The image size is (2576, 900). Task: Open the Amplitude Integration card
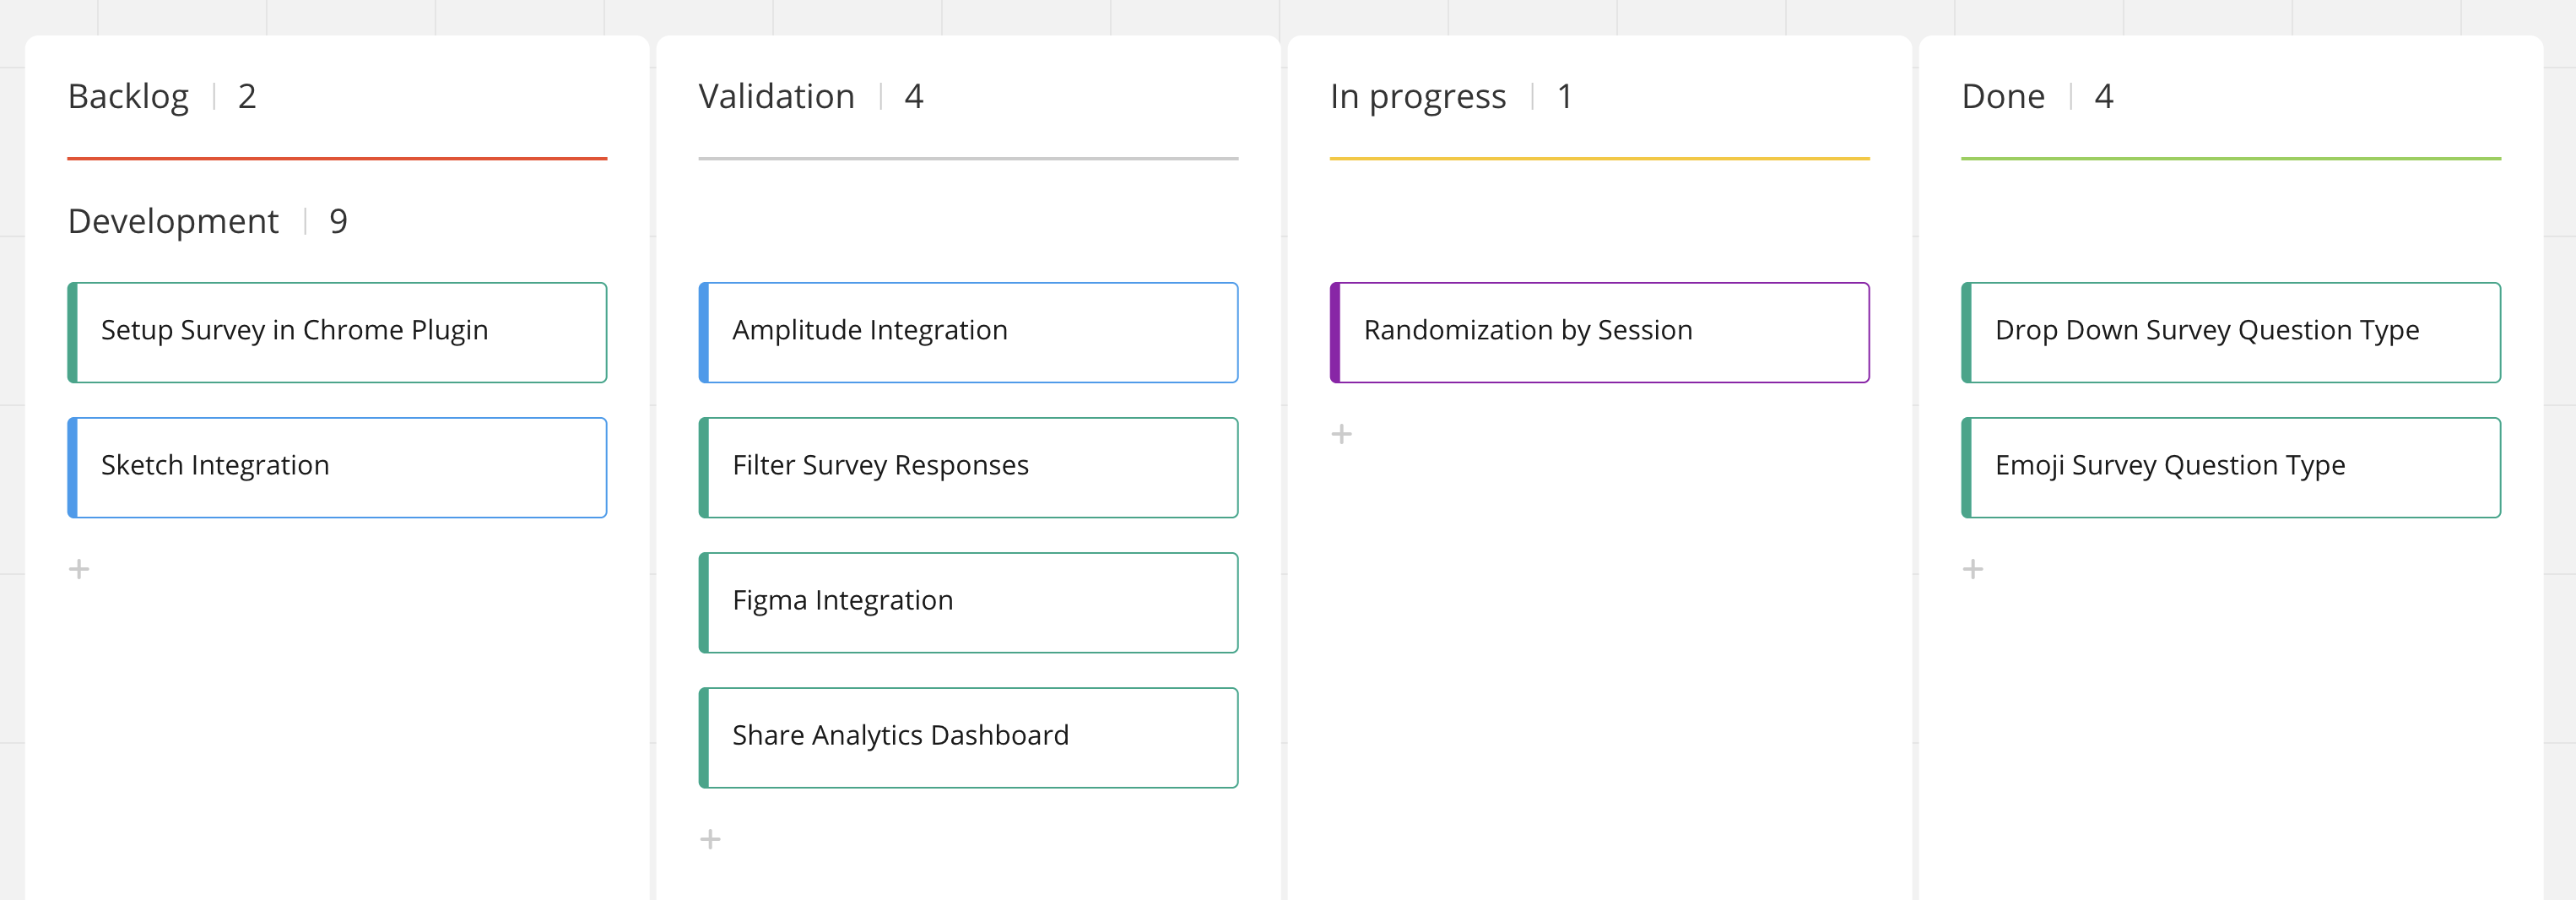tap(969, 332)
